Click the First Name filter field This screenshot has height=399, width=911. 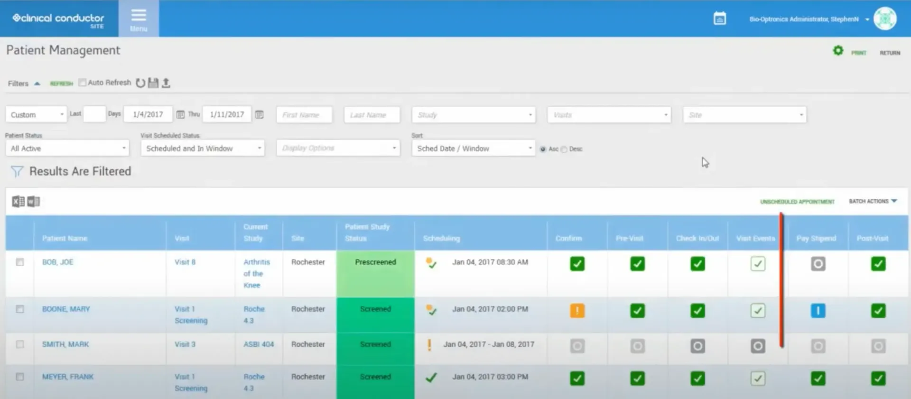[304, 114]
